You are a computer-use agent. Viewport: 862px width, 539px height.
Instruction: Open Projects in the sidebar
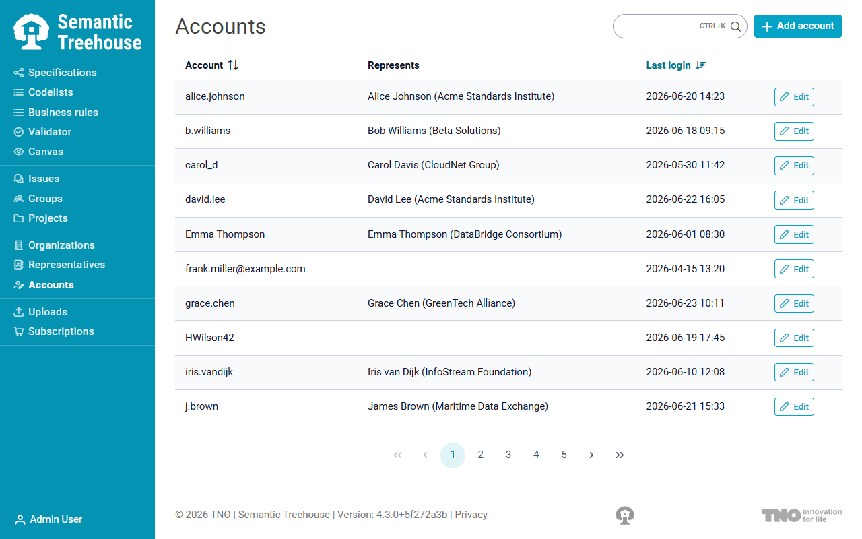40,218
